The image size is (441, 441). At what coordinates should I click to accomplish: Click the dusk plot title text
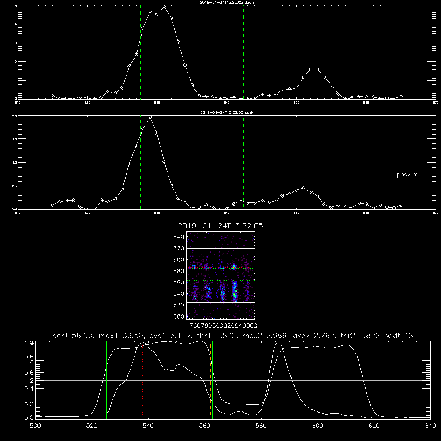point(227,112)
